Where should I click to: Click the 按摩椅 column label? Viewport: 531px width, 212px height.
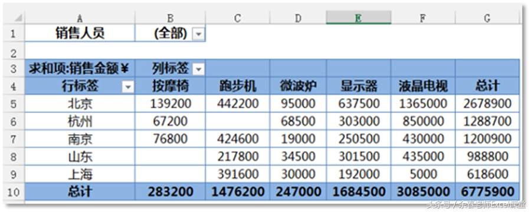pyautogui.click(x=171, y=86)
